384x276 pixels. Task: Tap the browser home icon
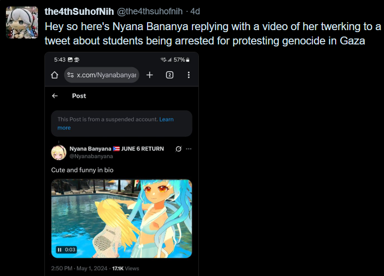[55, 75]
